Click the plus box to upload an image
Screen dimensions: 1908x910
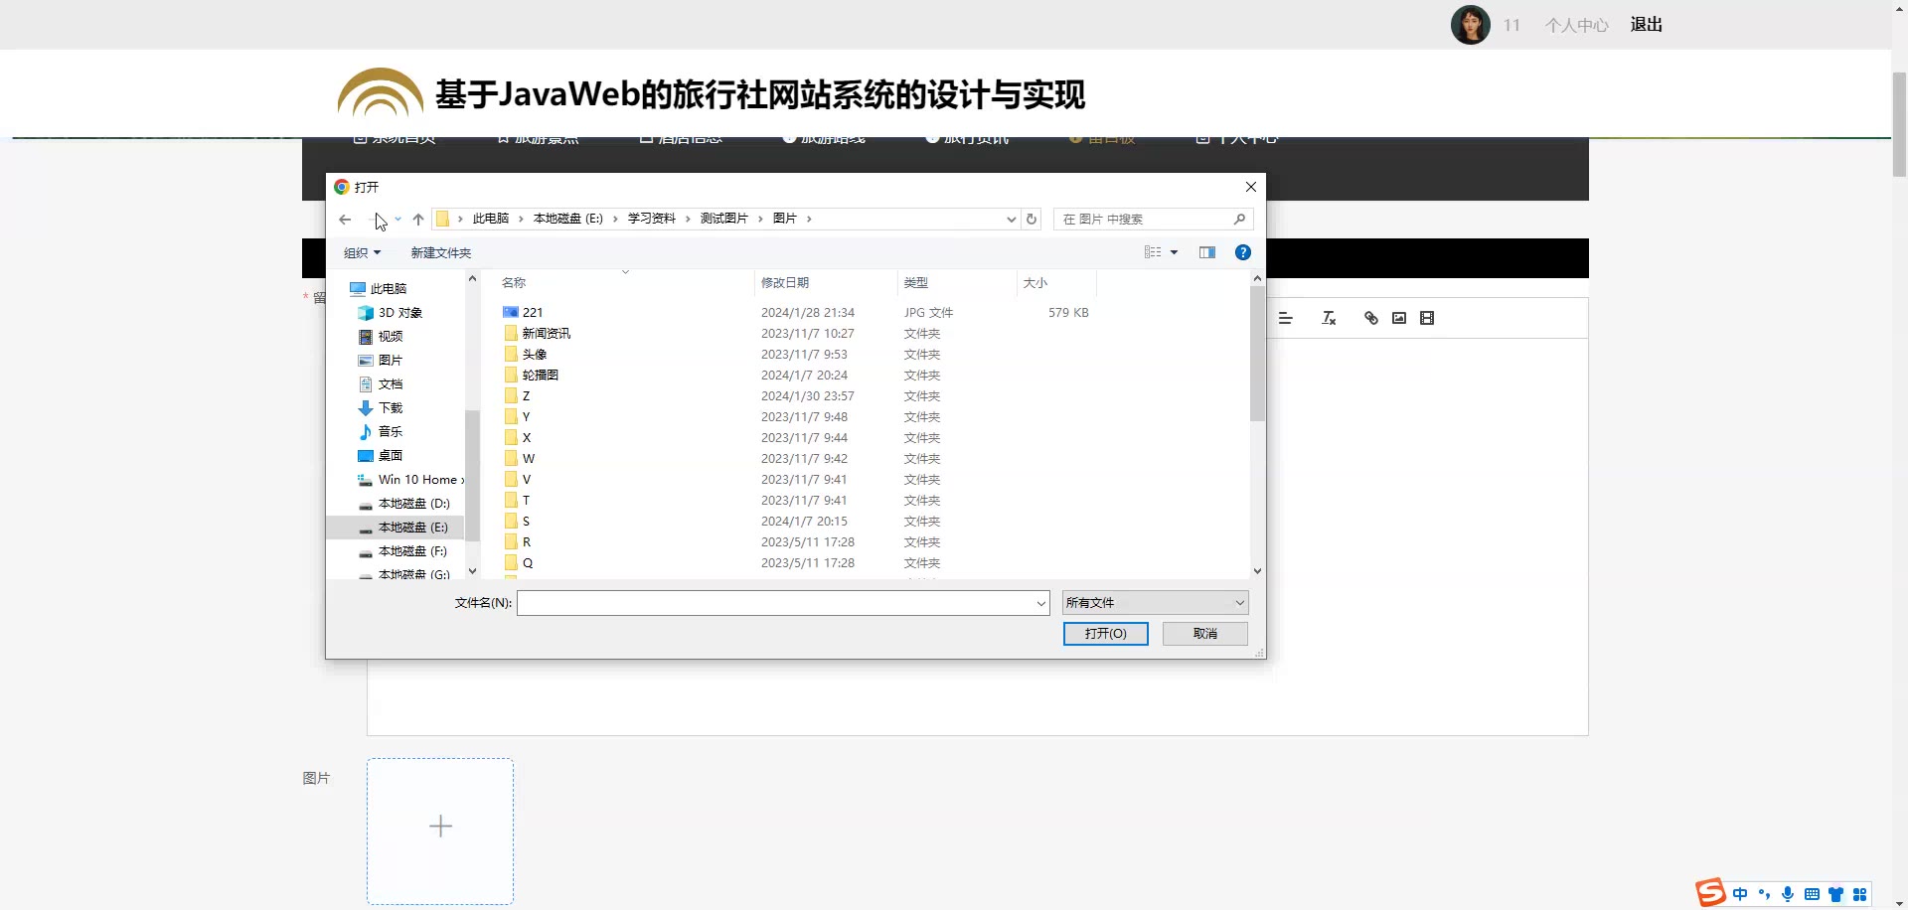coord(440,832)
